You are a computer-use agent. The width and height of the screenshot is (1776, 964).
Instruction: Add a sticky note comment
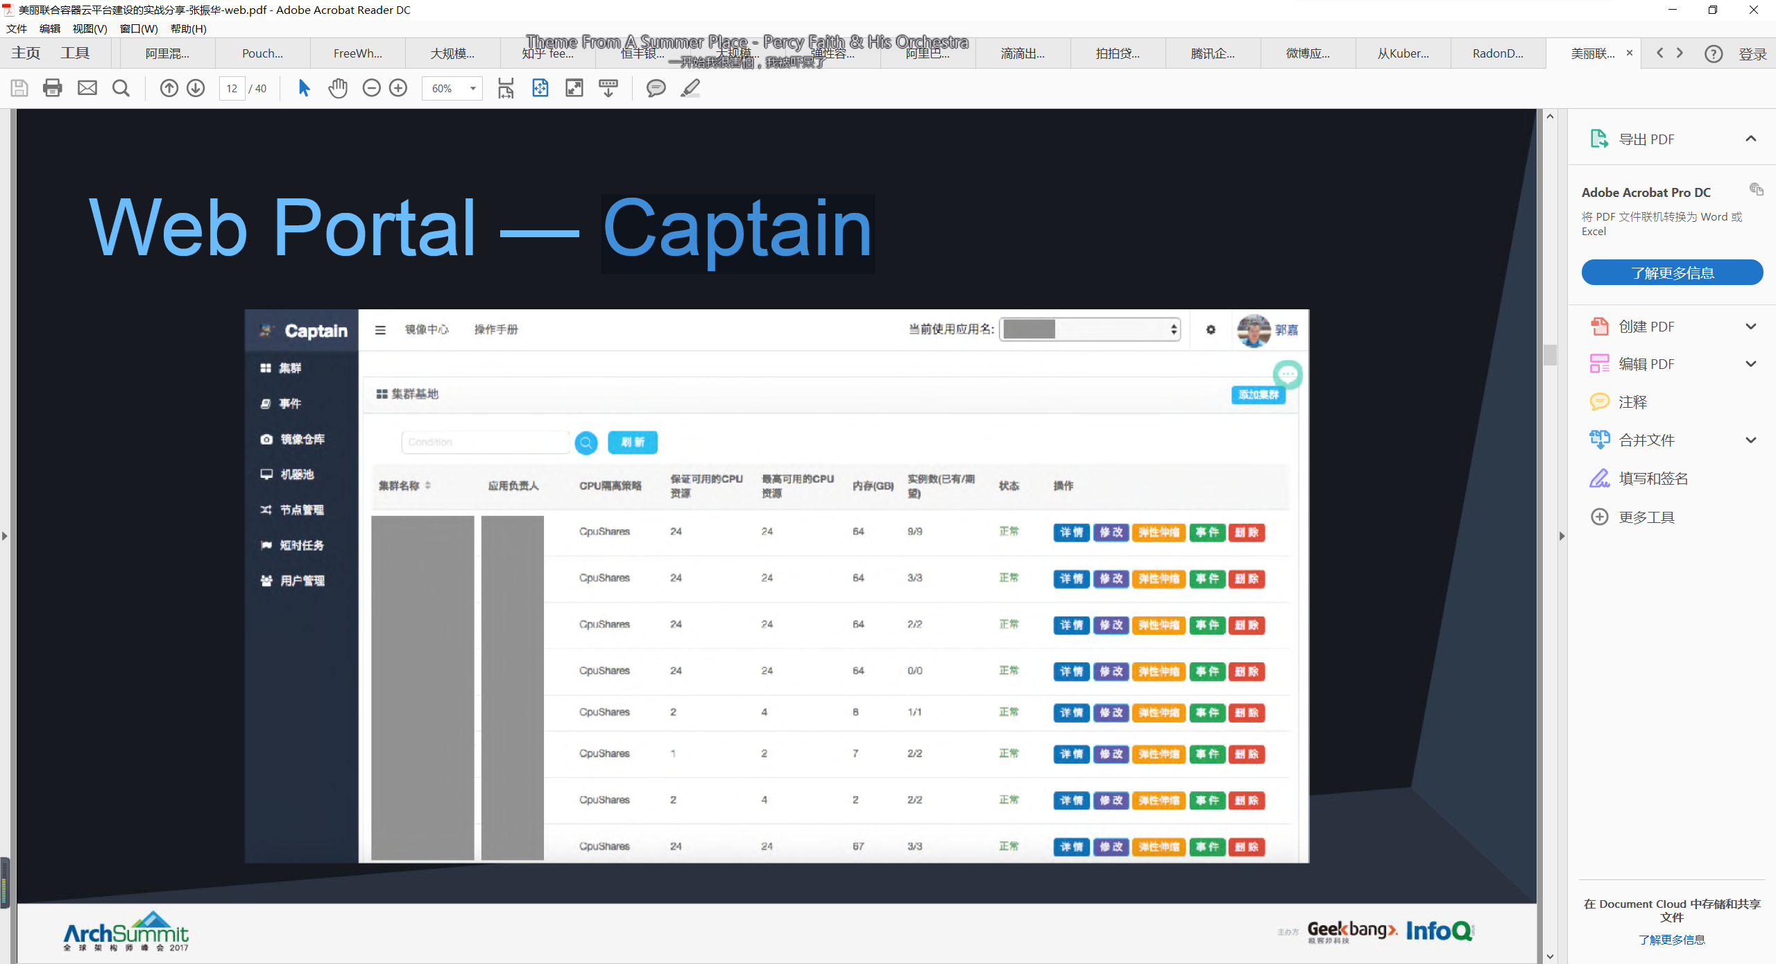click(656, 88)
